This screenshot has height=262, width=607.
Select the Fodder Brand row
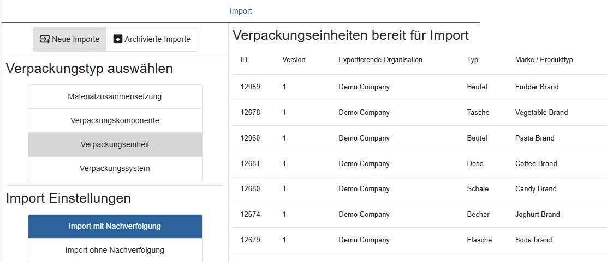point(419,87)
